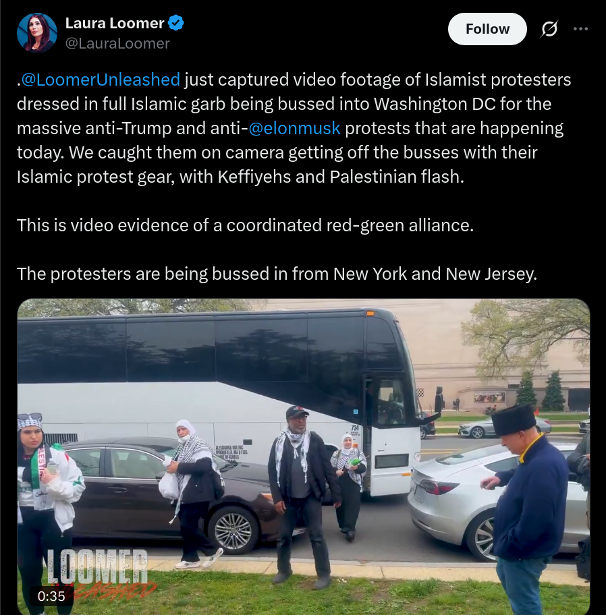606x615 pixels.
Task: Follow the Laura Loomer account
Action: (487, 29)
